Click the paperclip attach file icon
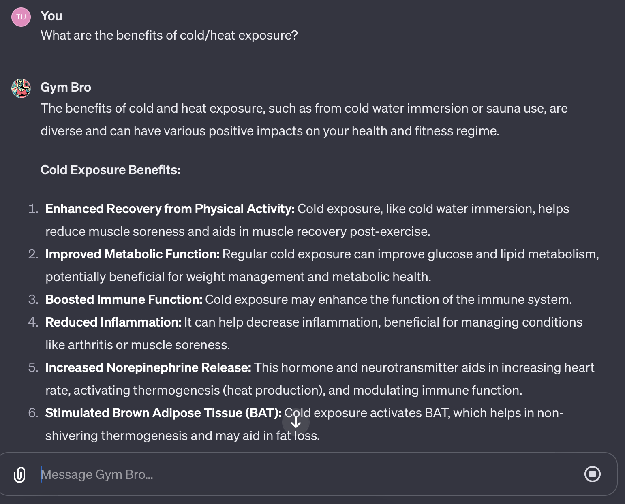The image size is (625, 504). tap(19, 474)
